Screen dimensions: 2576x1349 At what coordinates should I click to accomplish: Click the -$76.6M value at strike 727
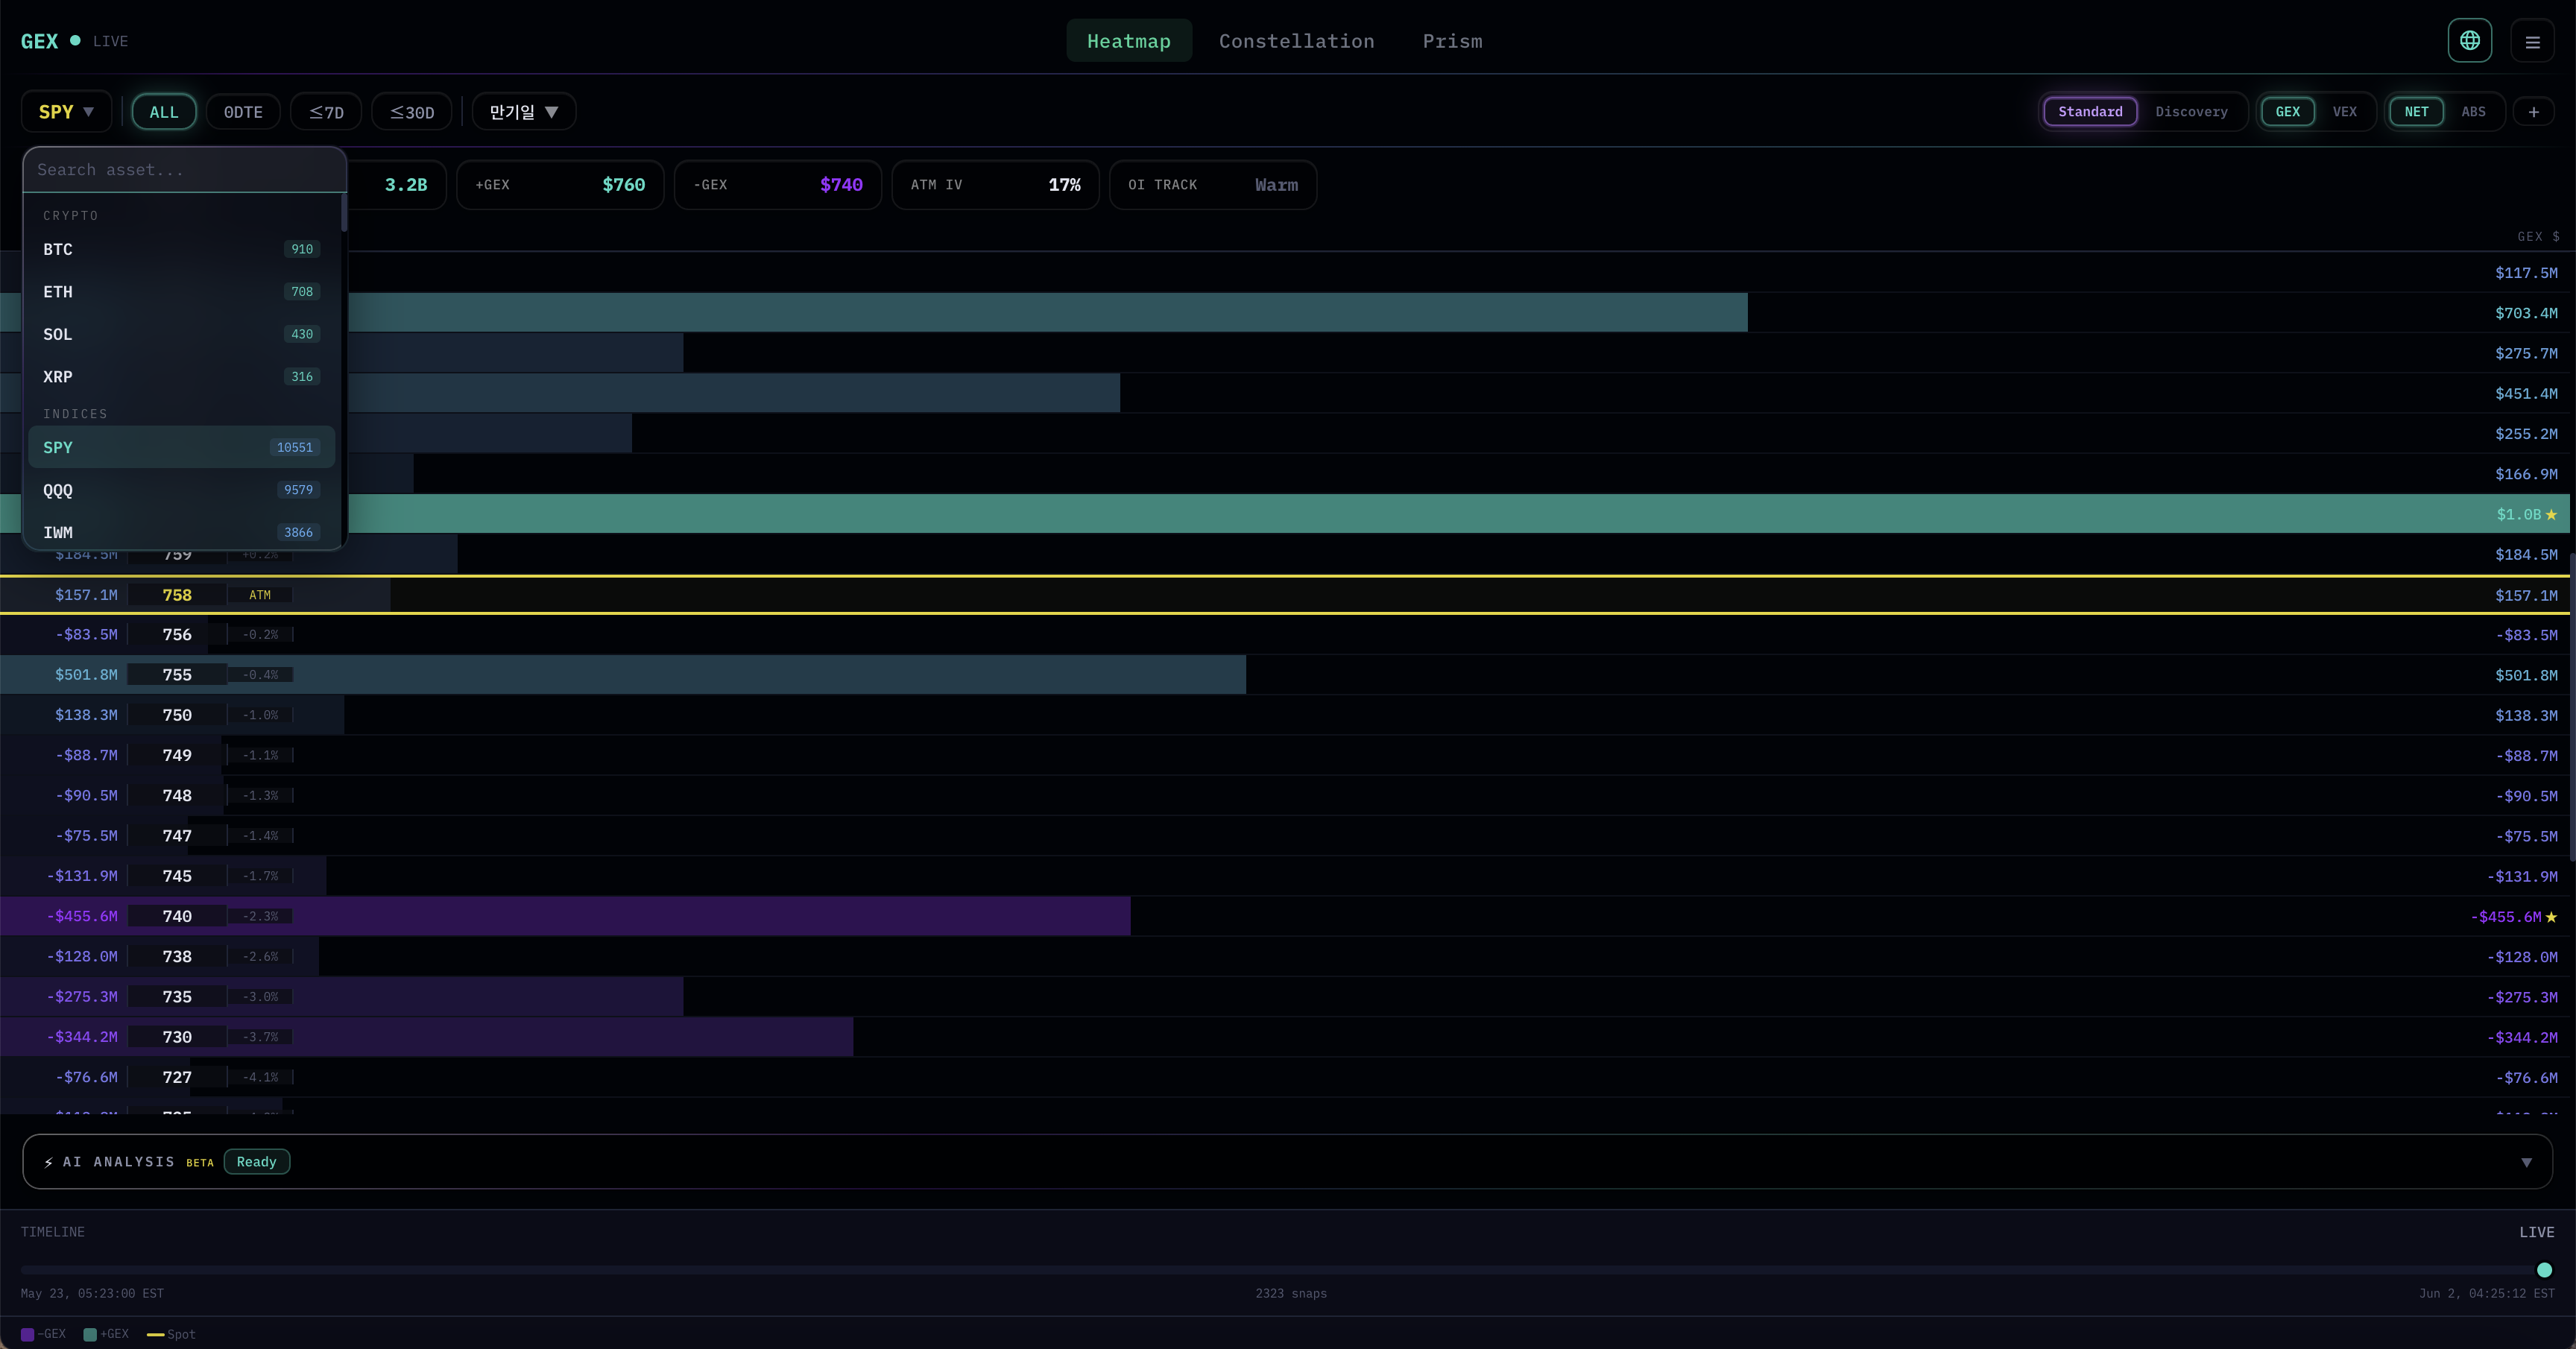click(x=86, y=1077)
